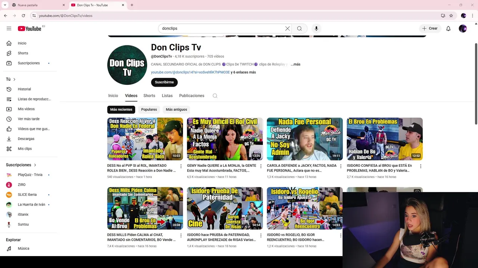Open the youtube.com/@donclips14 channel link
Screen dimensions: 478x268
(x=190, y=72)
